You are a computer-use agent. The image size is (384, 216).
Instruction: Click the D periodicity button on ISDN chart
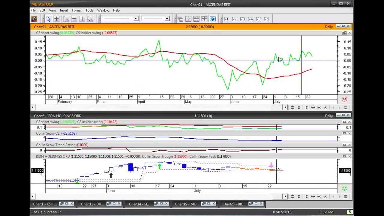click(299, 196)
